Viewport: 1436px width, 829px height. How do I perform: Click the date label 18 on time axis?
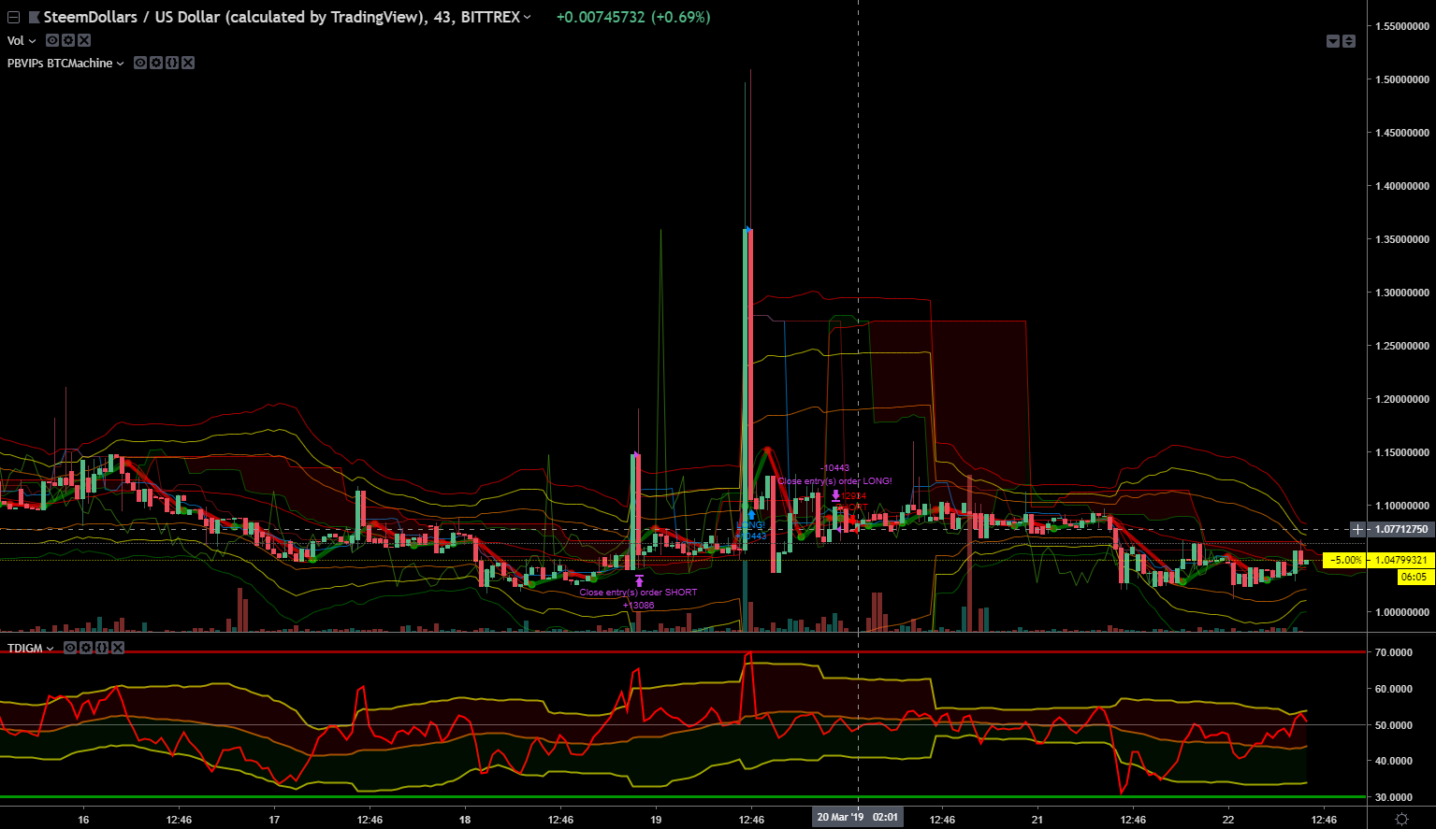tap(465, 820)
